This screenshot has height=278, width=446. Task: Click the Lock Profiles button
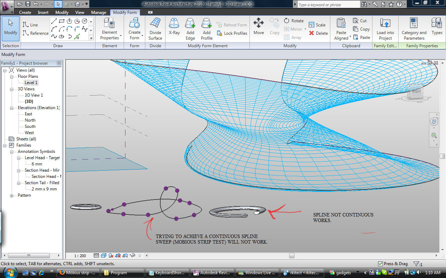click(232, 33)
